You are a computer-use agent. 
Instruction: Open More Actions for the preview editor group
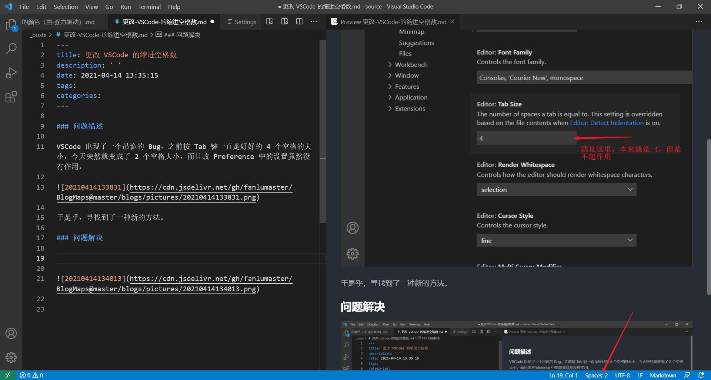699,21
